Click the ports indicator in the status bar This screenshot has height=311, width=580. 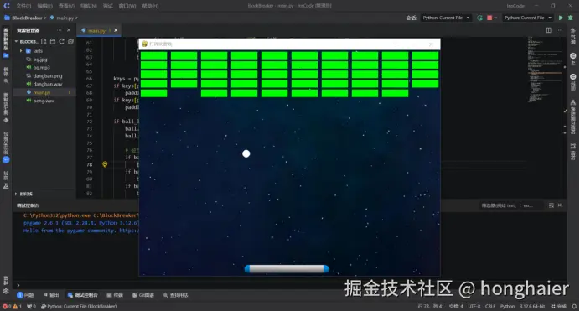coord(32,307)
